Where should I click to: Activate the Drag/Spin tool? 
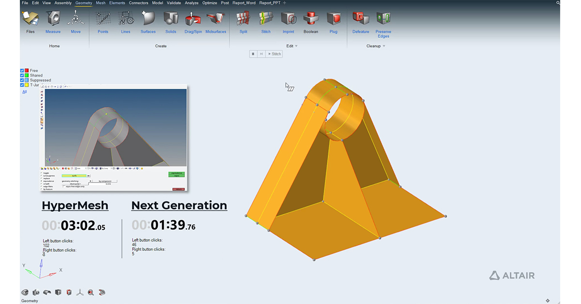point(193,22)
